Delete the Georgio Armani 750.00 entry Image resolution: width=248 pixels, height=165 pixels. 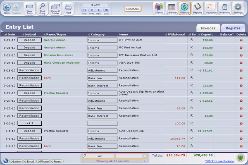click(x=241, y=40)
